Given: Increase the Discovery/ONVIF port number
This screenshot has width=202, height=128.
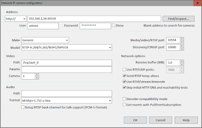Looking at the screenshot, I should (182, 46).
